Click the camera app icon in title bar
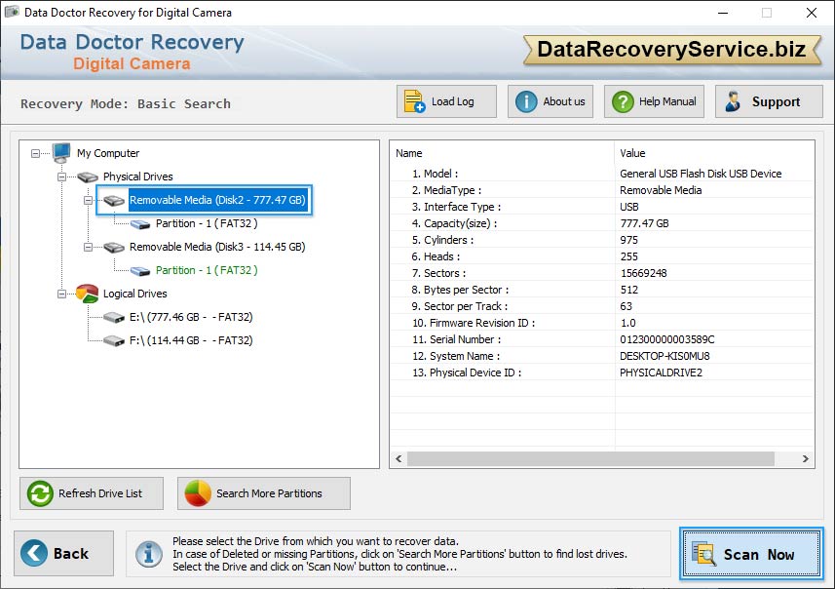This screenshot has width=835, height=589. tap(12, 12)
